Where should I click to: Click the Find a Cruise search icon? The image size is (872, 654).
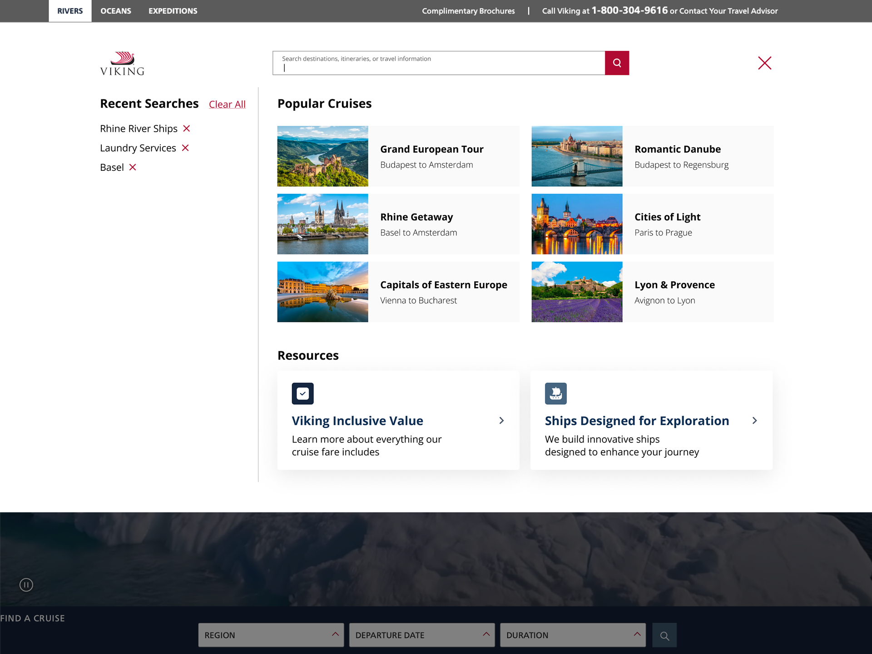coord(664,635)
